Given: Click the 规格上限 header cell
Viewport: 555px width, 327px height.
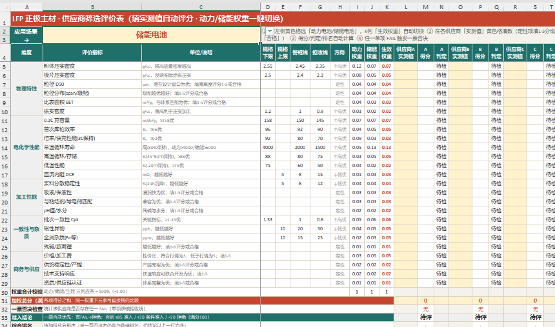Looking at the screenshot, I should (283, 53).
